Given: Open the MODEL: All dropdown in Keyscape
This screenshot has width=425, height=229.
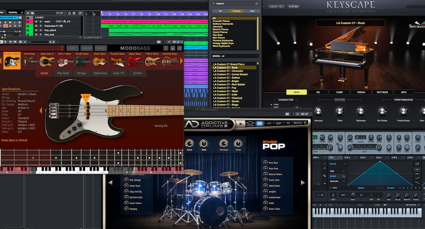Looking at the screenshot, I should pyautogui.click(x=235, y=56).
